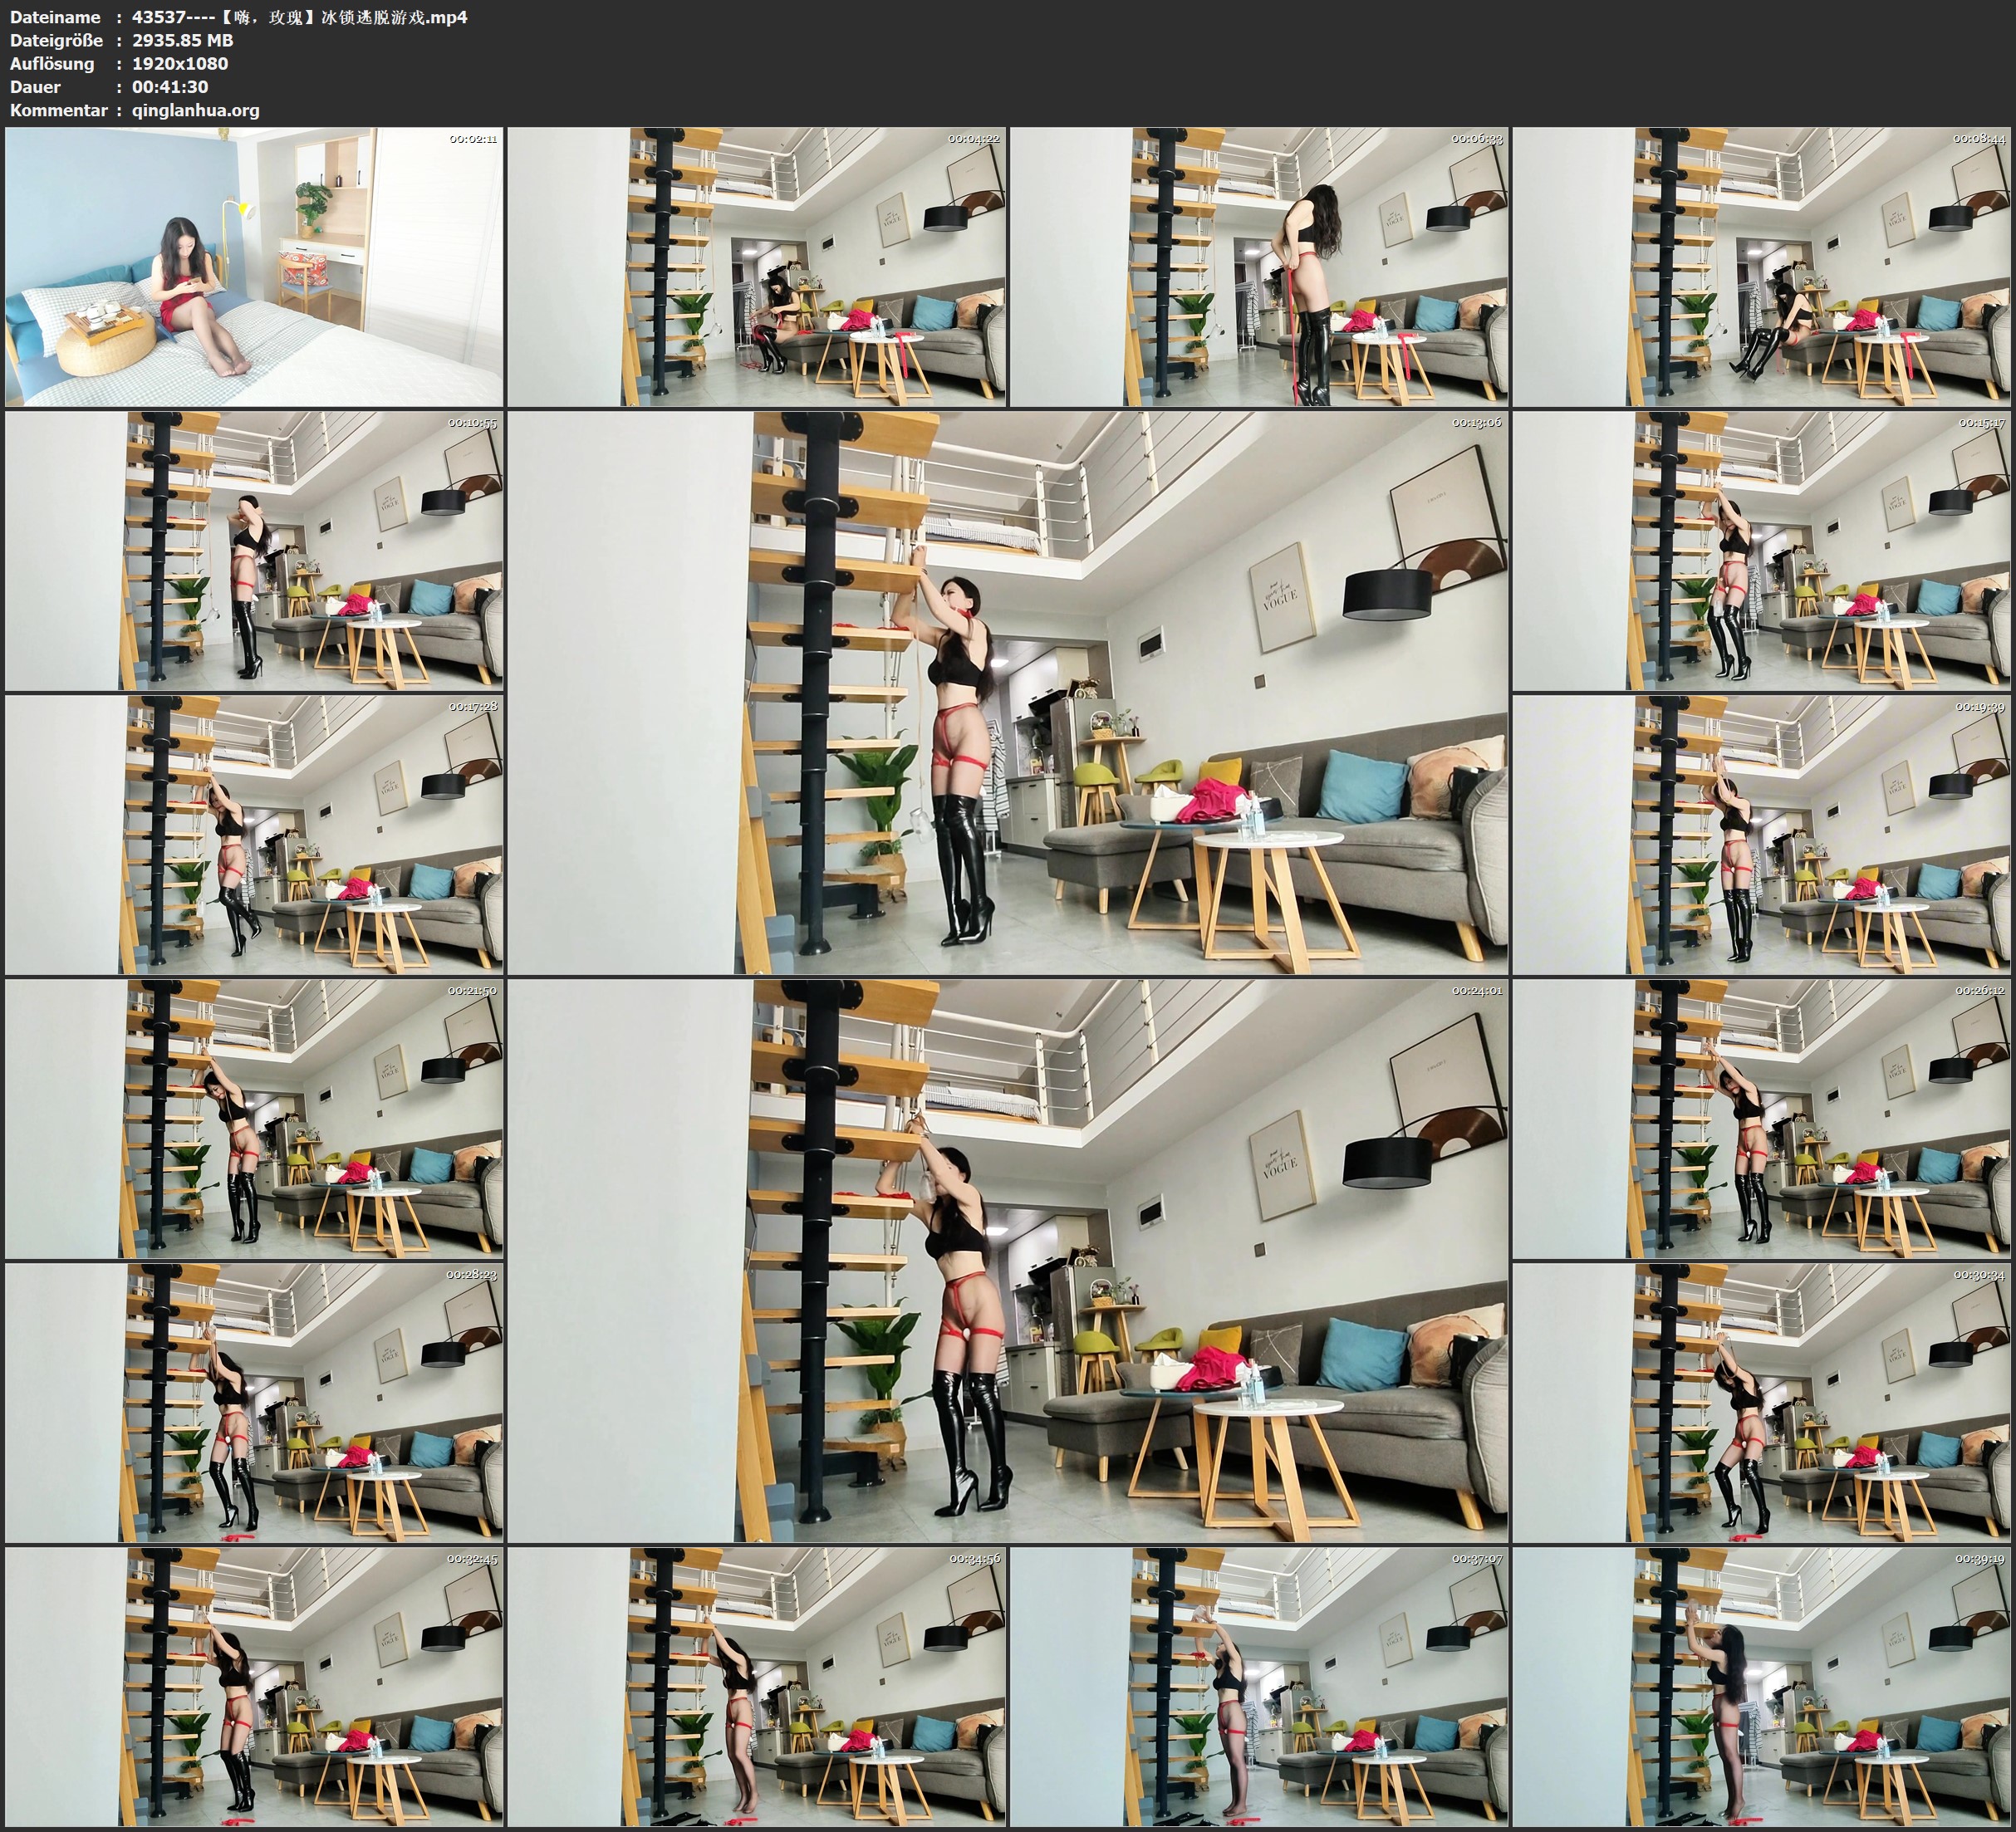Select the thumbnail marked 00:30:34
2016x1832 pixels.
[x=1761, y=1403]
